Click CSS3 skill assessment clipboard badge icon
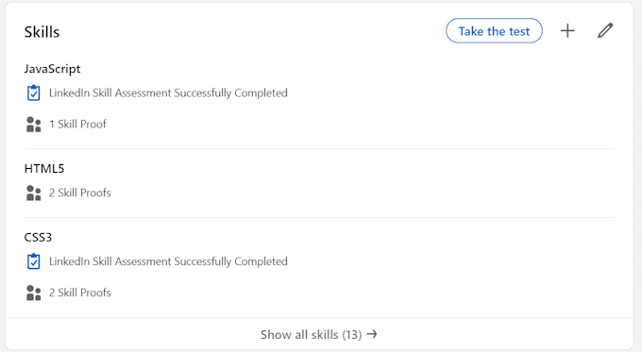The width and height of the screenshot is (642, 352). (x=34, y=261)
